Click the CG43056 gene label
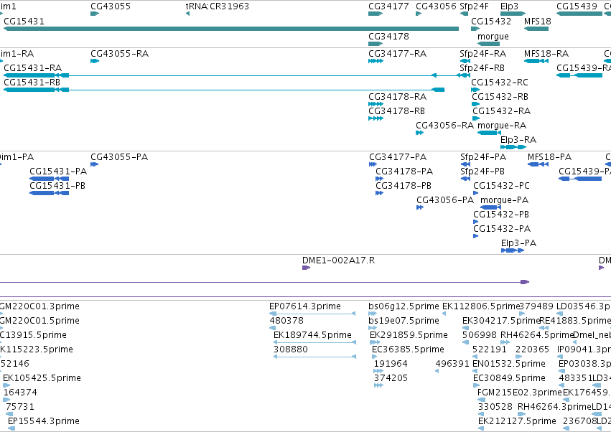This screenshot has height=432, width=611. pos(436,6)
